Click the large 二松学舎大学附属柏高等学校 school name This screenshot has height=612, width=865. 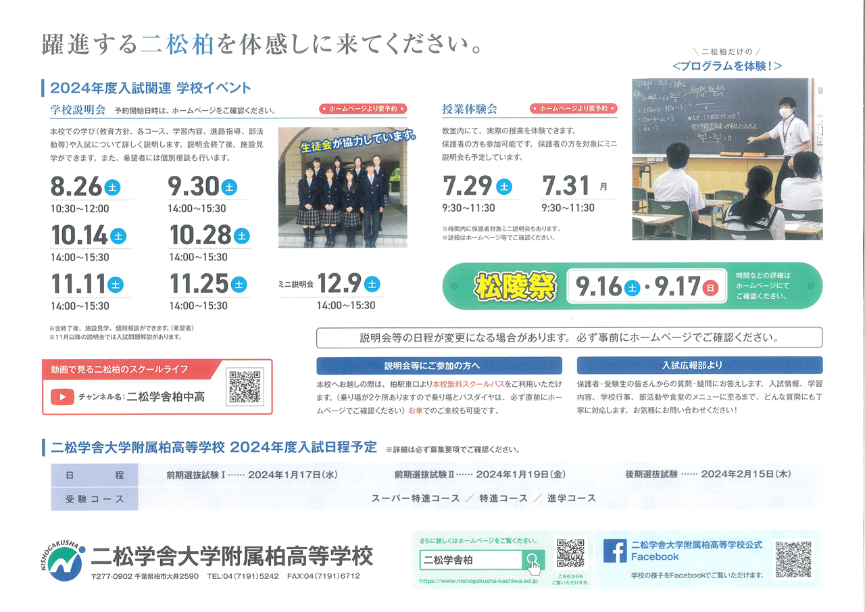pyautogui.click(x=232, y=556)
